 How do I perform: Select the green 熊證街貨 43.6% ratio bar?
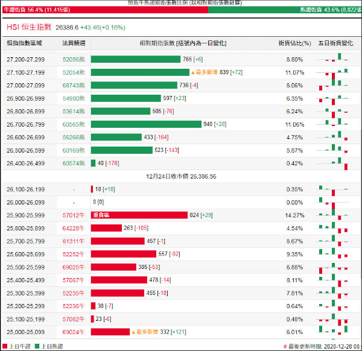(285, 10)
